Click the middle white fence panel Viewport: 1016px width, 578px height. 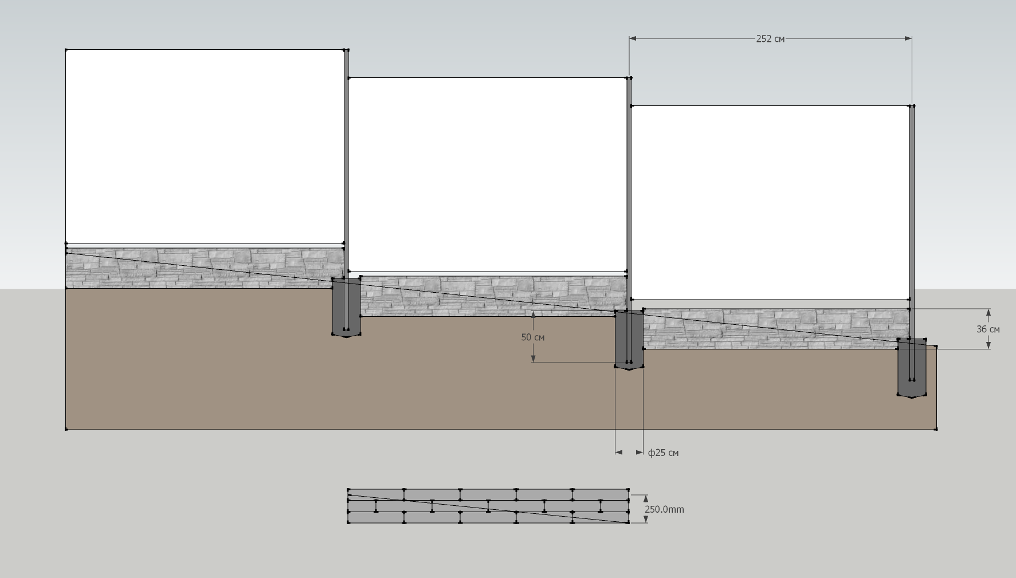(487, 174)
